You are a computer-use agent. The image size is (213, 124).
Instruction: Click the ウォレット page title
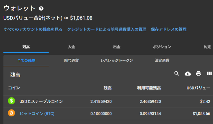pos(19,8)
